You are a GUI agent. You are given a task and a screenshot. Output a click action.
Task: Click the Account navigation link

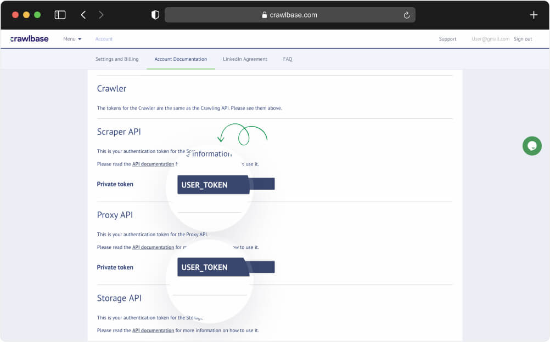coord(103,38)
